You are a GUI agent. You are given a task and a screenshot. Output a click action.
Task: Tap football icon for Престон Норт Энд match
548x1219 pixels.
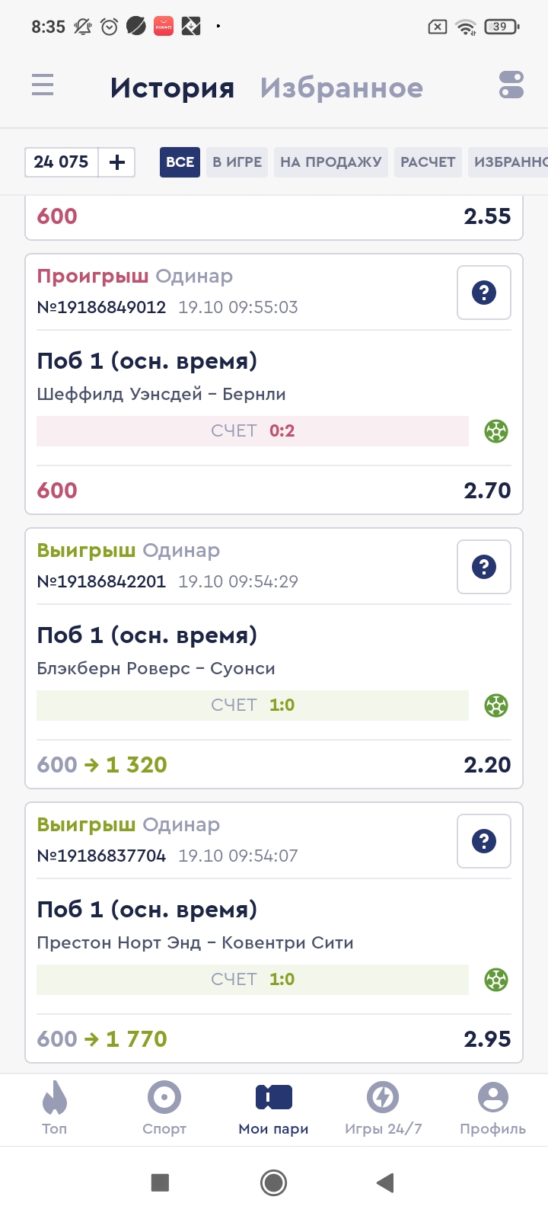(496, 980)
